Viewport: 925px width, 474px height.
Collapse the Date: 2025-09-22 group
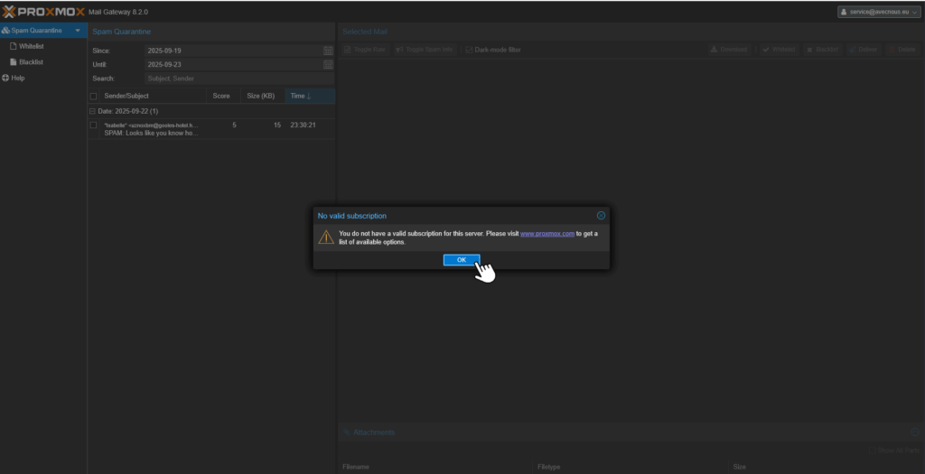92,111
